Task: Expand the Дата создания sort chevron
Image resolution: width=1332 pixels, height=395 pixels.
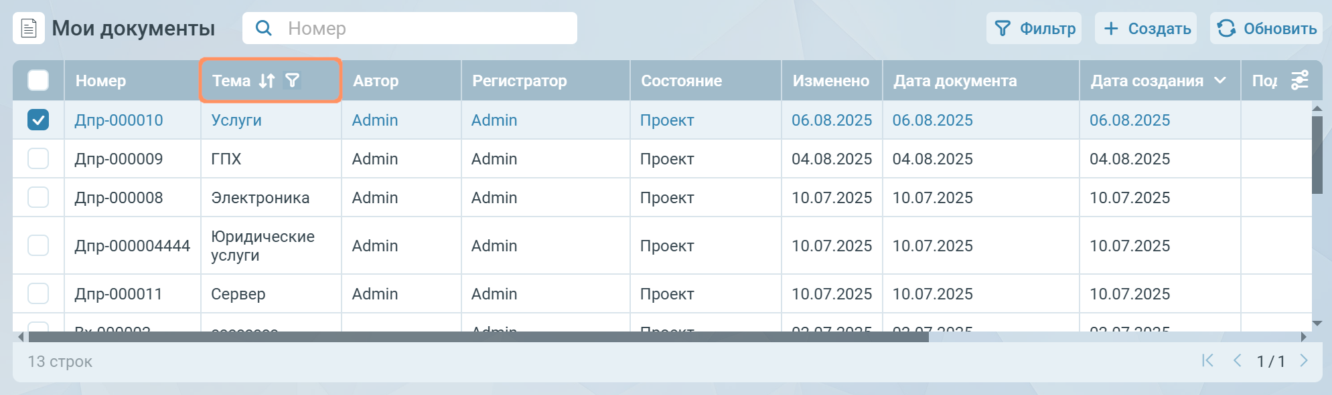Action: (x=1220, y=81)
